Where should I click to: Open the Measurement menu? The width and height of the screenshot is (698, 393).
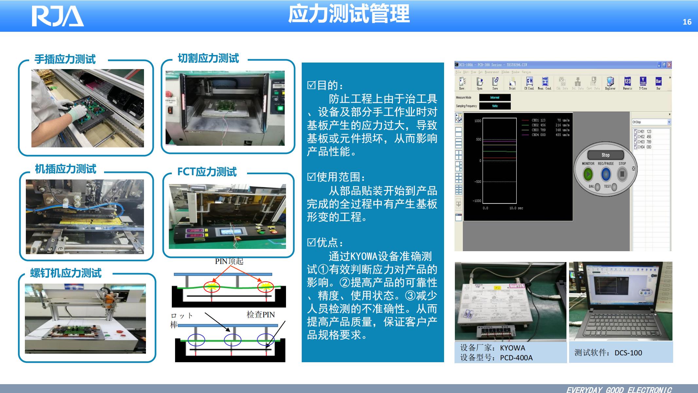[492, 72]
